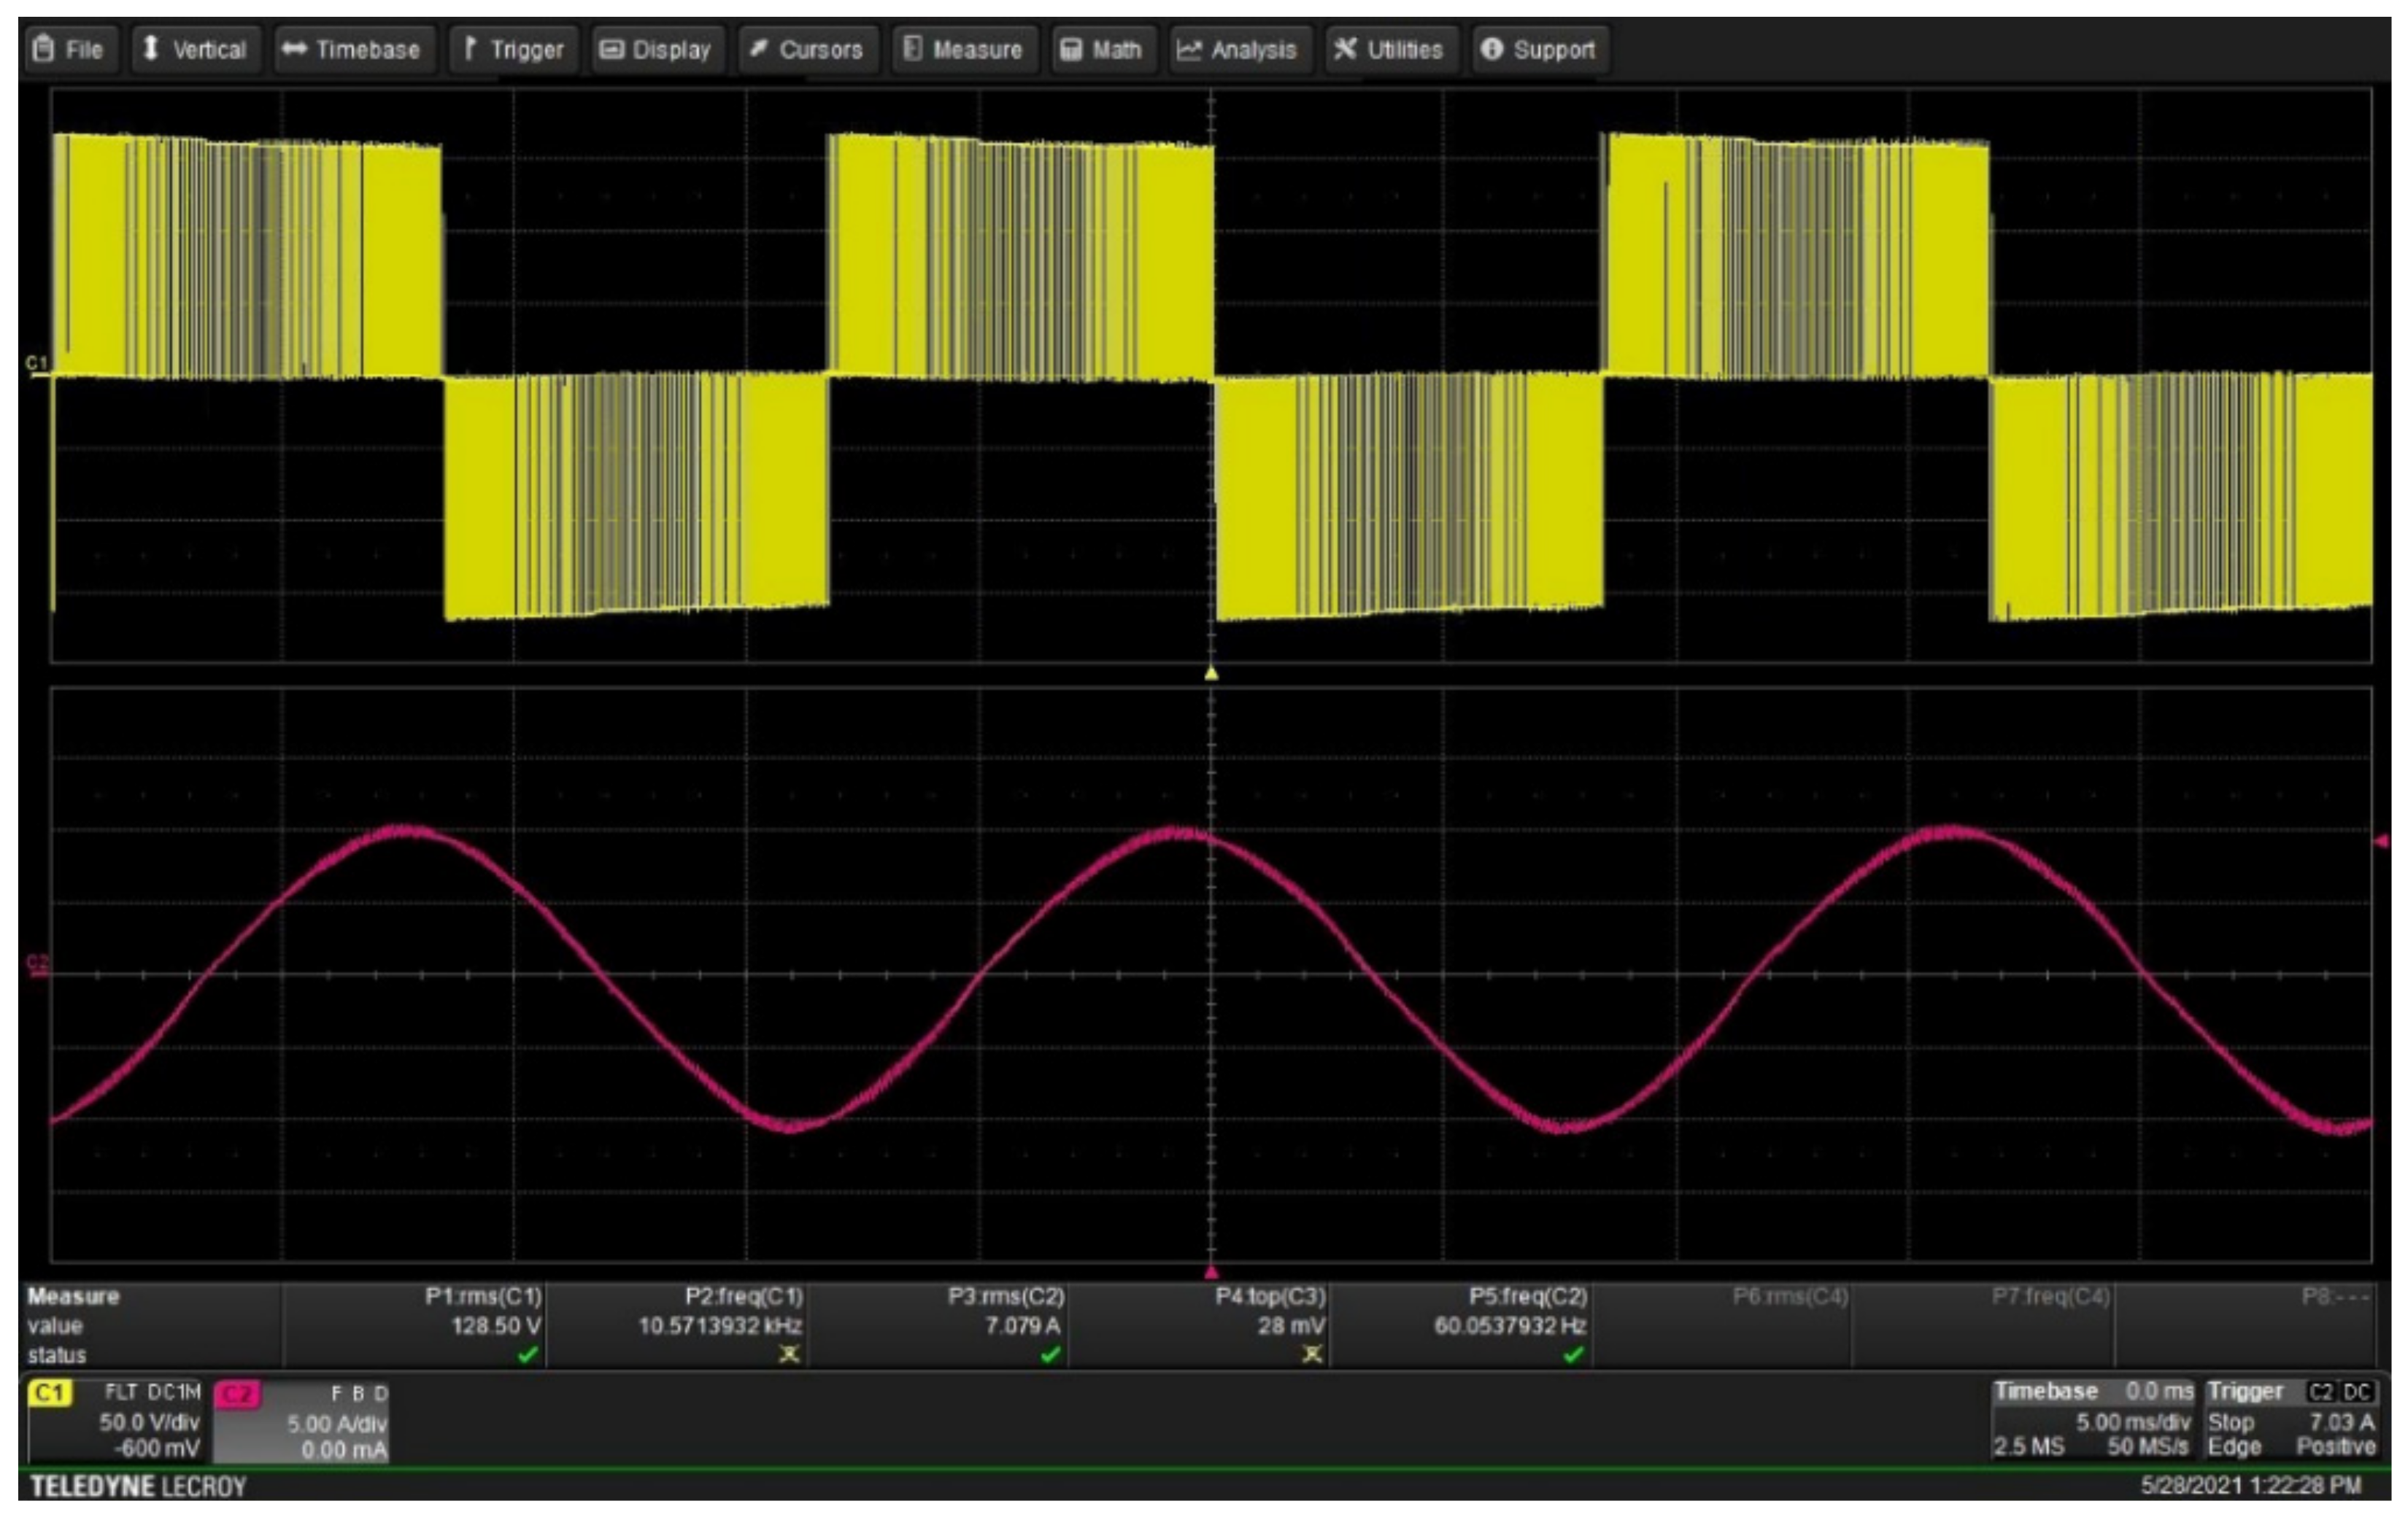Click the Trigger flag icon
Screen dimensions: 2408x1520
point(470,48)
